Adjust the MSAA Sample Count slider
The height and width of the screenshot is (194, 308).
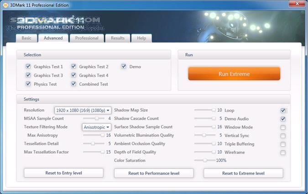[x=96, y=119]
